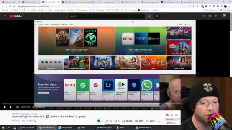Viewport: 232px width, 130px height.
Task: Switch to the Release Notes tab
Action: 190,2
